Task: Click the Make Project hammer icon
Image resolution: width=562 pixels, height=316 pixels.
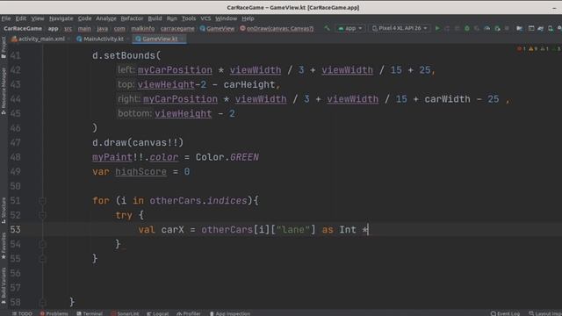Action: (327, 28)
